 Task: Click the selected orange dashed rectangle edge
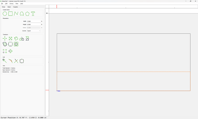click(123, 72)
